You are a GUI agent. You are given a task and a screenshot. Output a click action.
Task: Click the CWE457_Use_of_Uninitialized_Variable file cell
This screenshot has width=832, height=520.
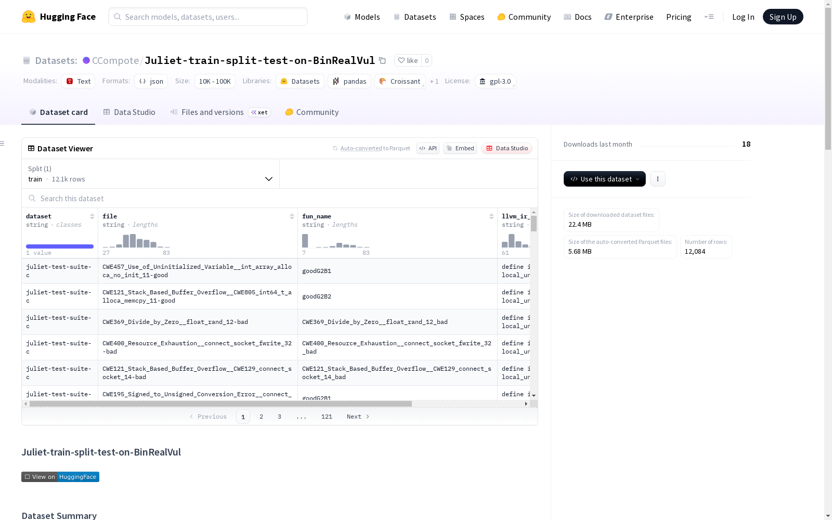point(198,271)
